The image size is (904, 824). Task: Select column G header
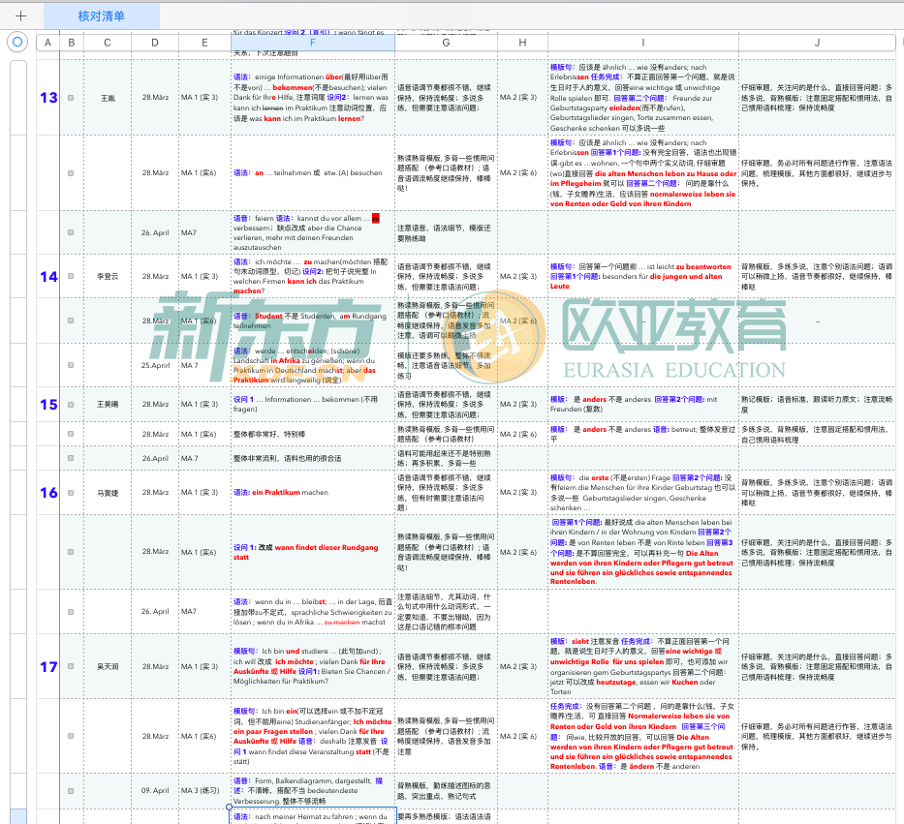[x=446, y=43]
